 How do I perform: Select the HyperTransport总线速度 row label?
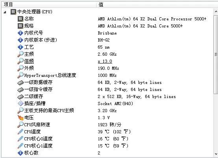point(50,75)
